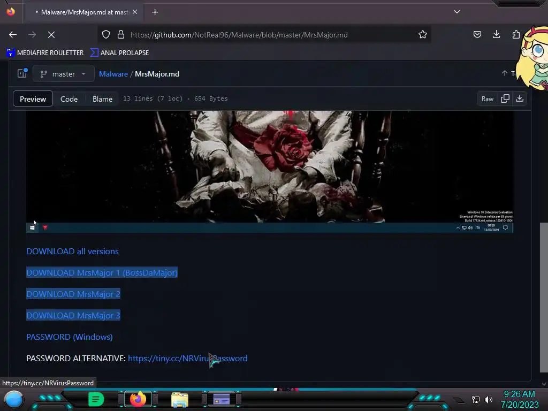Expand the GitHub file tree panel icon
Viewport: 548px width, 411px height.
point(22,73)
